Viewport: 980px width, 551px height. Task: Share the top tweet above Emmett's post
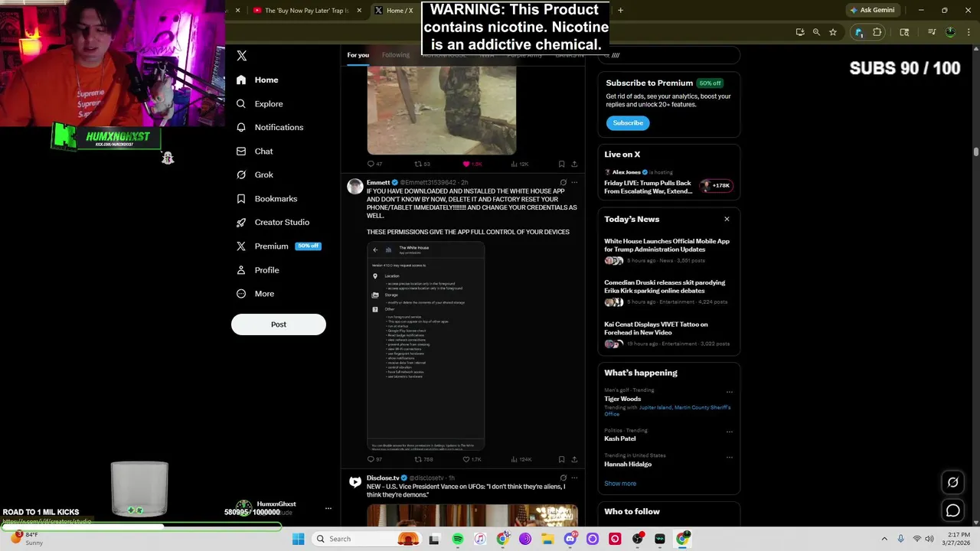pyautogui.click(x=574, y=164)
